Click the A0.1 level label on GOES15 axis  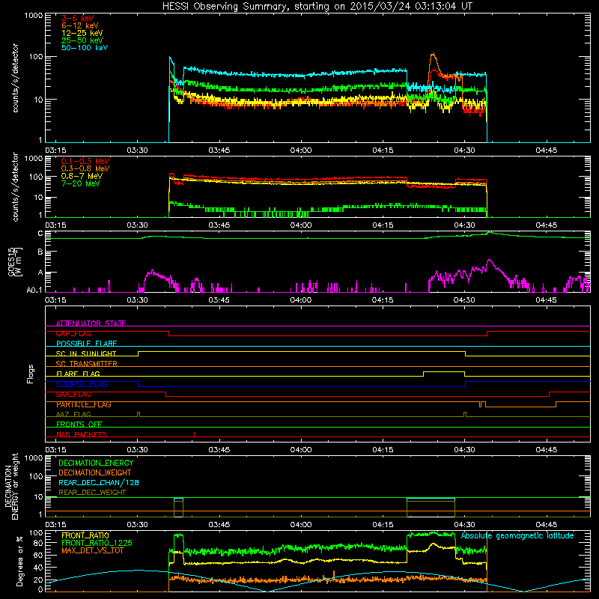tap(34, 290)
